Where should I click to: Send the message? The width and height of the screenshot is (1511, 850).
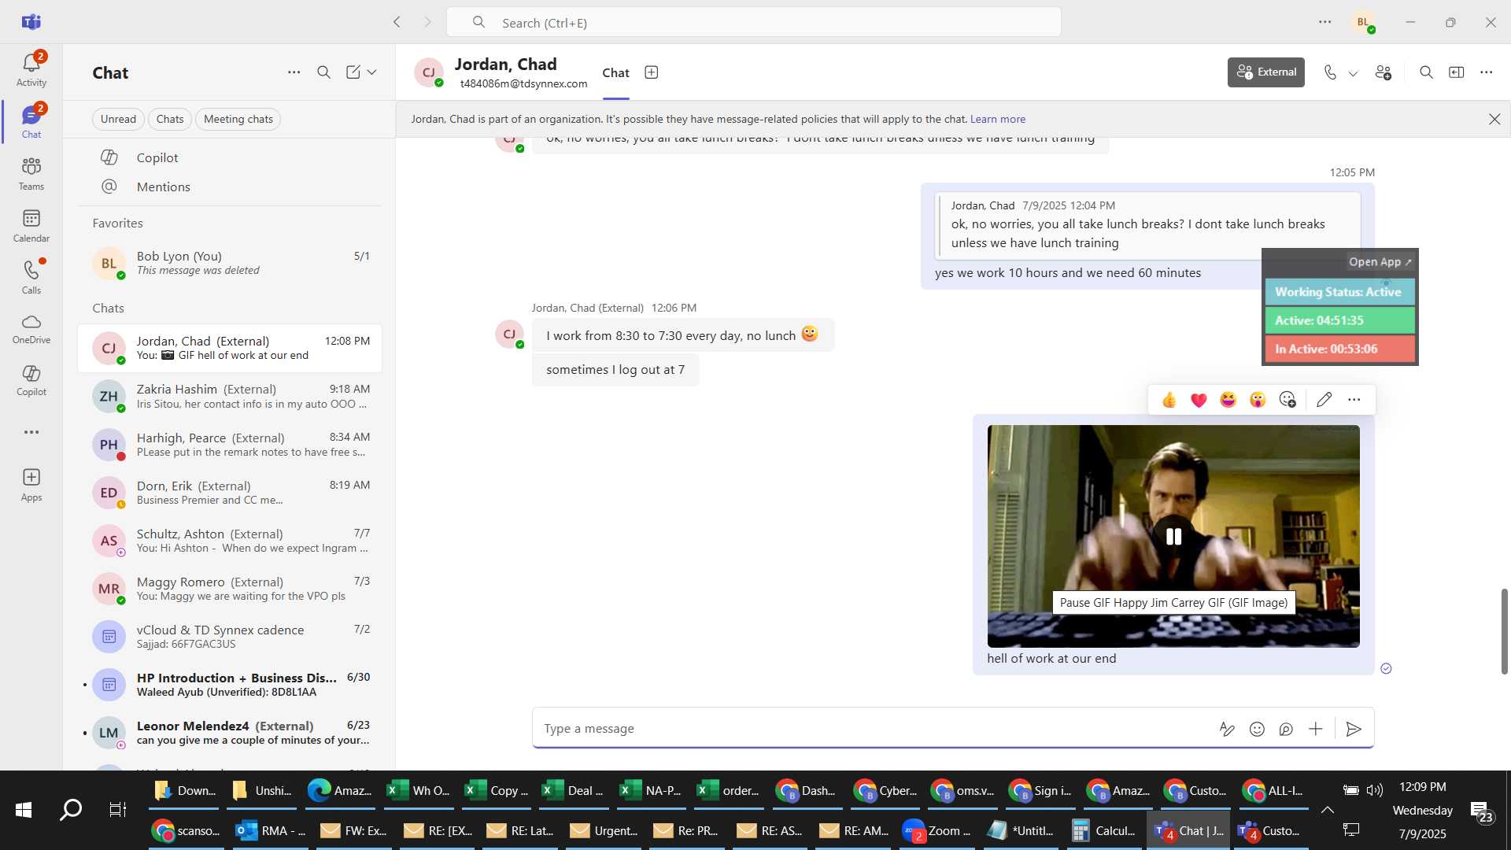[x=1354, y=729]
